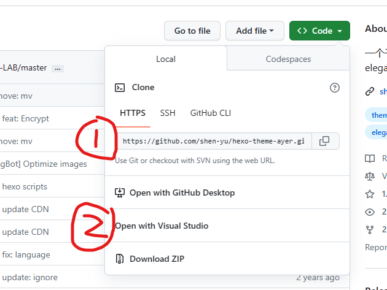Open the 'update: ignore' commit message
Screen dimensions: 387x290
point(29,277)
